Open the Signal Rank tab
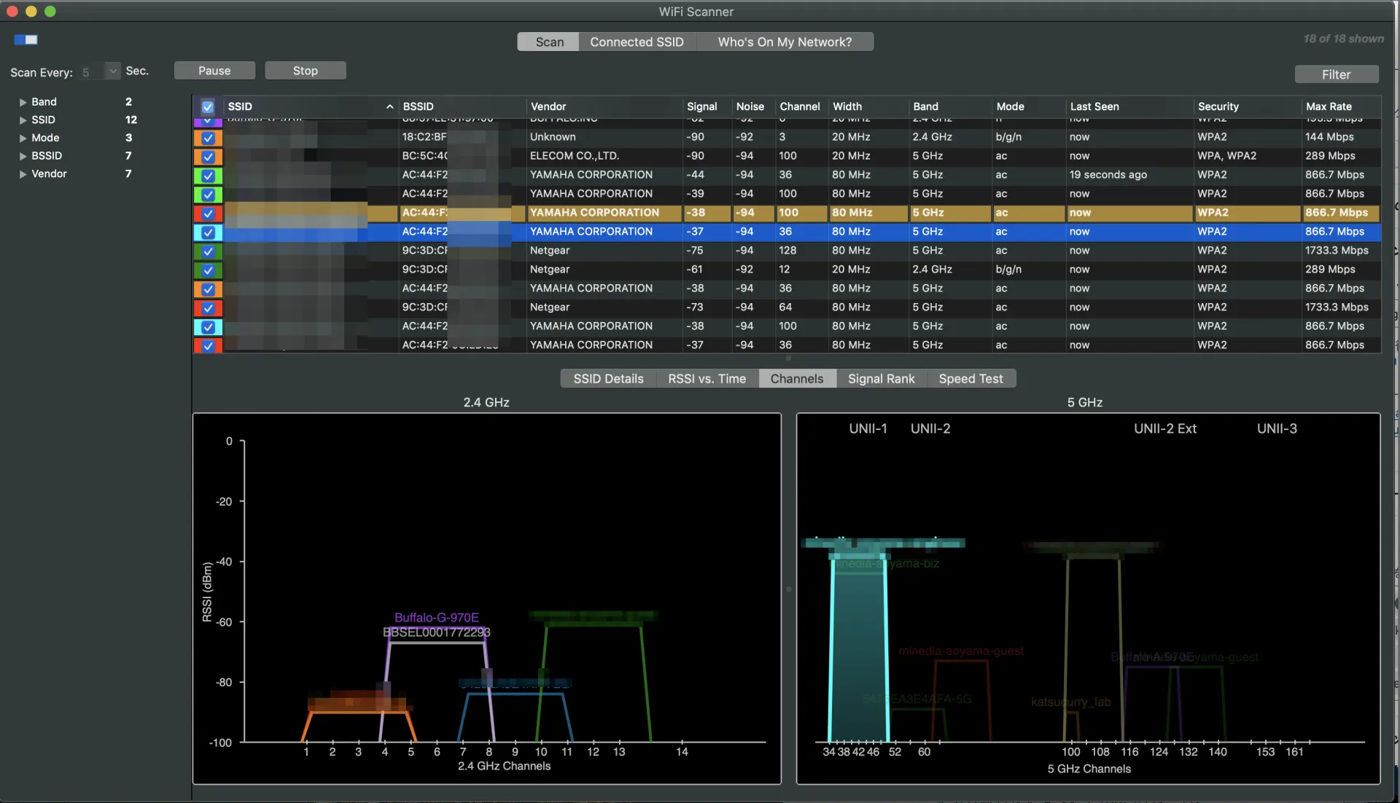 [x=880, y=379]
